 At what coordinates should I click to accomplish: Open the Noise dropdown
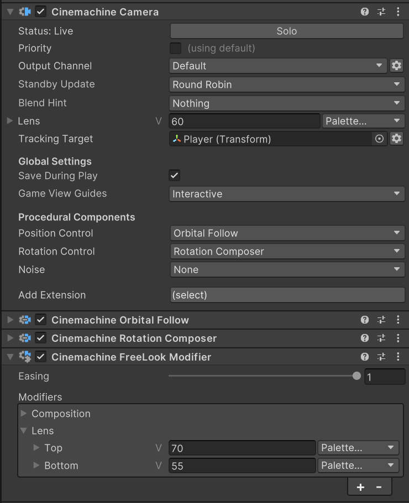pos(287,269)
